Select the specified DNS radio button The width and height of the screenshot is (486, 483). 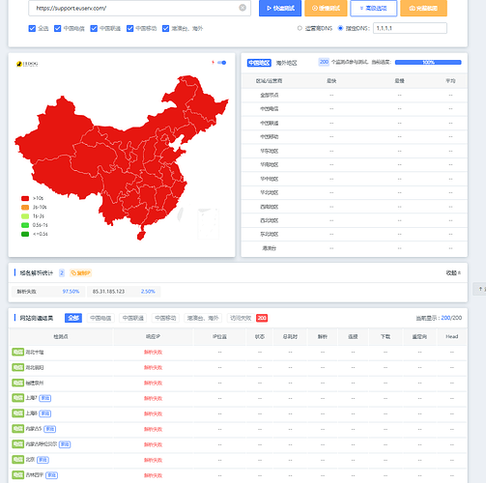coord(340,28)
